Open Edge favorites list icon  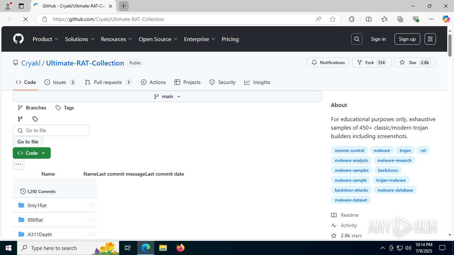[x=384, y=19]
